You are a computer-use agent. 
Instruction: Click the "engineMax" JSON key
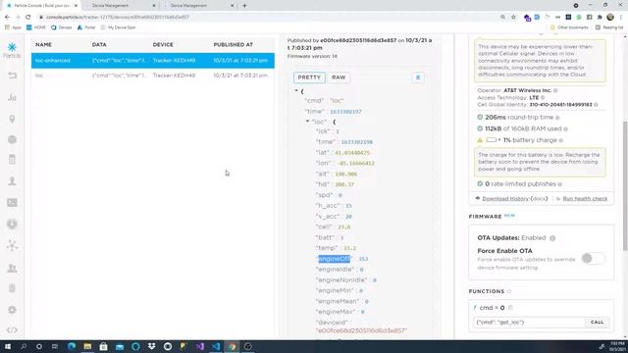pyautogui.click(x=336, y=312)
